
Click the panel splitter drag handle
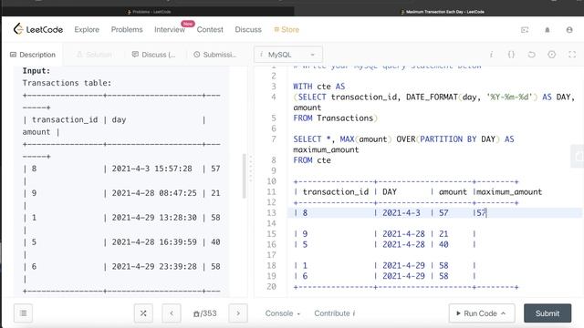(x=251, y=169)
